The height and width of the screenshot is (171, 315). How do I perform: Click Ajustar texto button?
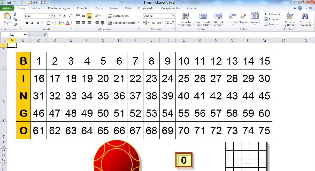[118, 16]
